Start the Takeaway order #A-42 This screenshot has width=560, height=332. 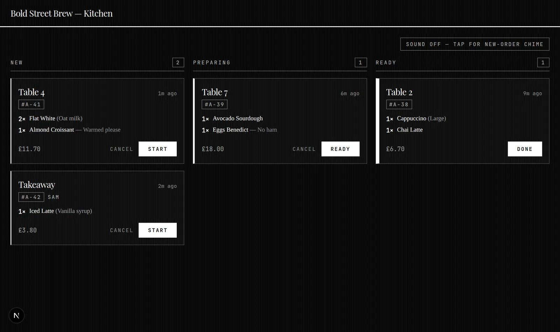157,230
